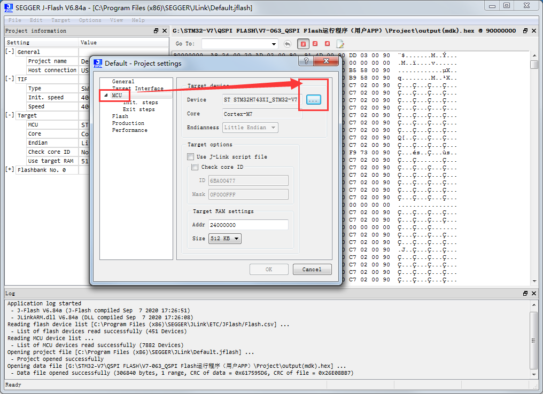Click the Ready status bar text
Screen dimensions: 543x394
pyautogui.click(x=13, y=385)
